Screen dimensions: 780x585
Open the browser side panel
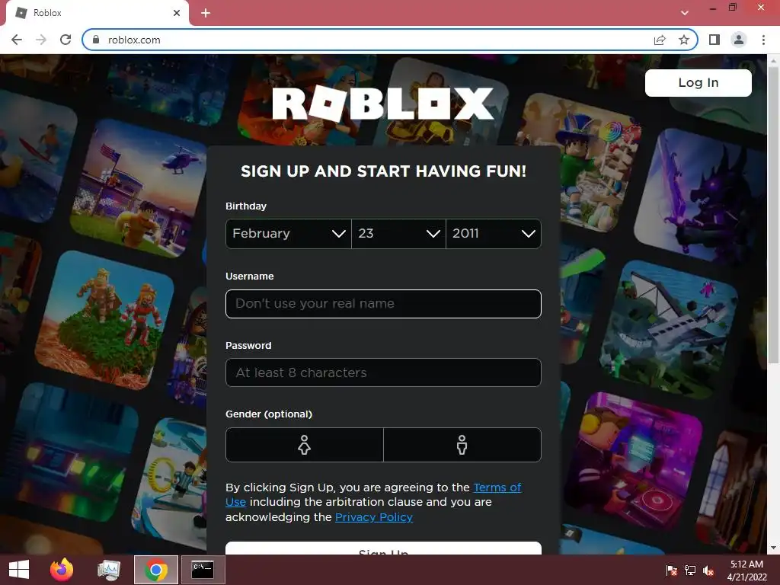pos(714,40)
